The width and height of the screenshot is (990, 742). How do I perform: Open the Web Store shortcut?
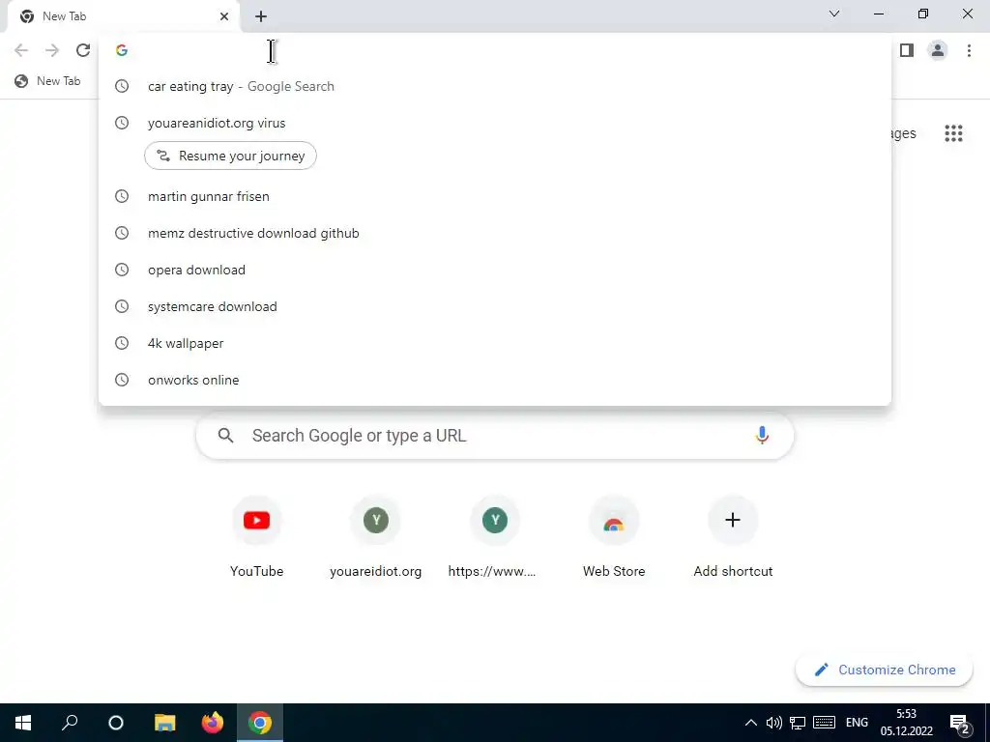click(614, 537)
